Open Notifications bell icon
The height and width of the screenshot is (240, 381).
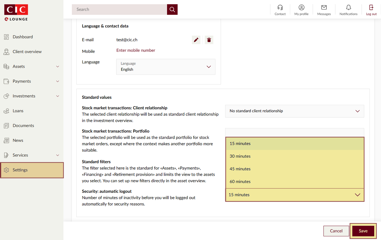tap(348, 8)
